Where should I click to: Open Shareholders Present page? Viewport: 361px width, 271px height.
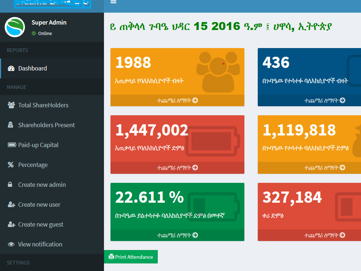click(52, 125)
